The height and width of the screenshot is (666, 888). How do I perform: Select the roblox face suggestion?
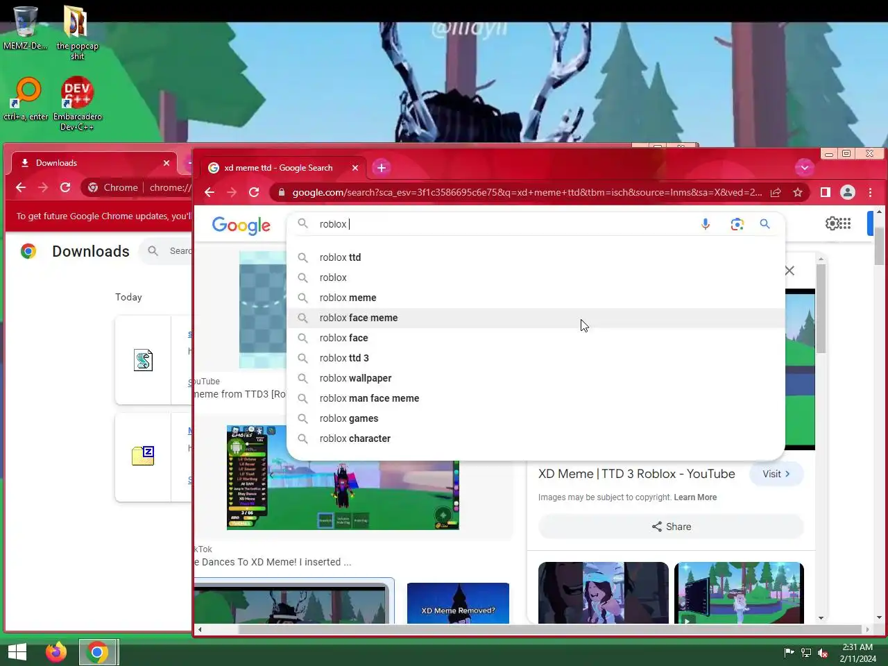click(536, 338)
